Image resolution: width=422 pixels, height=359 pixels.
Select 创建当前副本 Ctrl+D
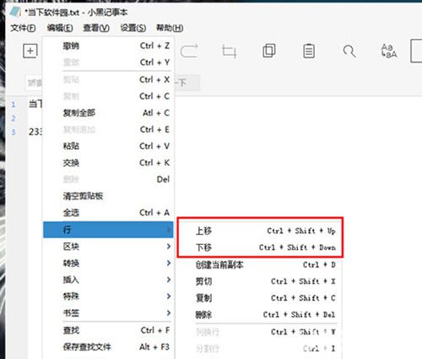point(260,264)
